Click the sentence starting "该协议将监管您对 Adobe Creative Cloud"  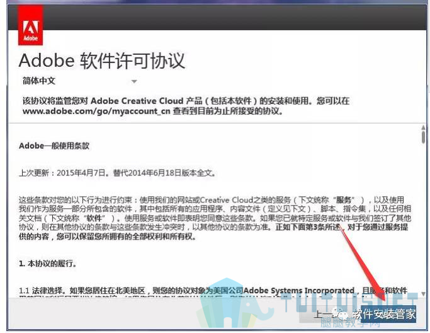tap(186, 106)
